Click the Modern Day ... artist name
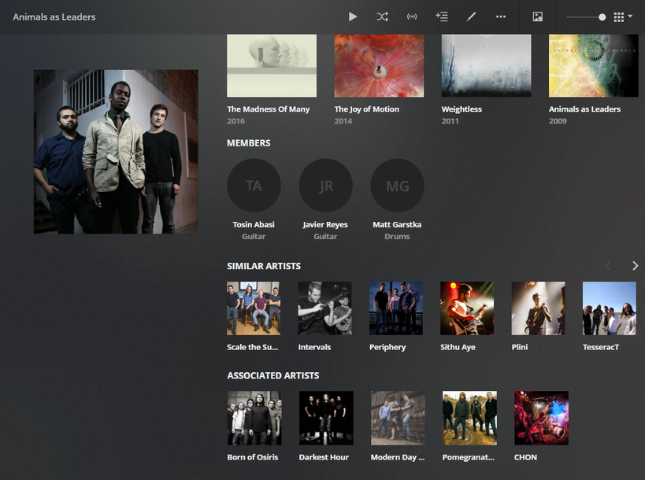Screen dimensions: 645x480 tap(398, 457)
